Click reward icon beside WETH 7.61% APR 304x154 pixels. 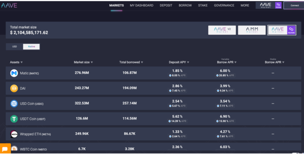[x=218, y=136]
